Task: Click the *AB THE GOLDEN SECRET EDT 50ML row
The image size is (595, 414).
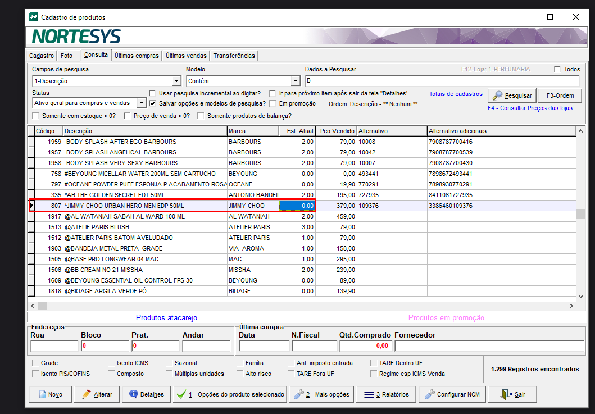Action: coord(302,195)
